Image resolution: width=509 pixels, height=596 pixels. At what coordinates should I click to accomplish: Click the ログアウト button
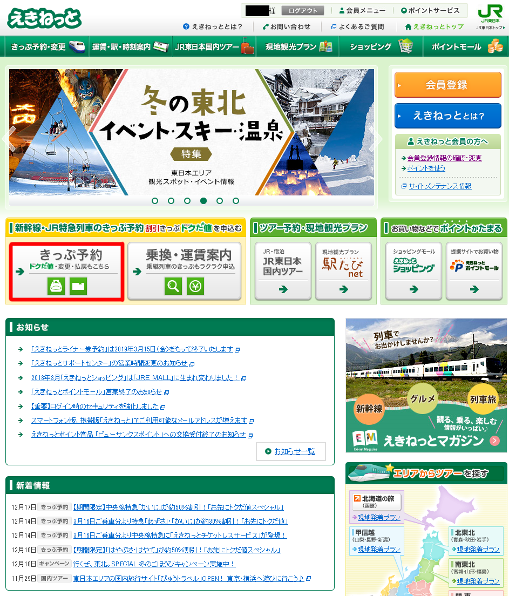coord(303,11)
